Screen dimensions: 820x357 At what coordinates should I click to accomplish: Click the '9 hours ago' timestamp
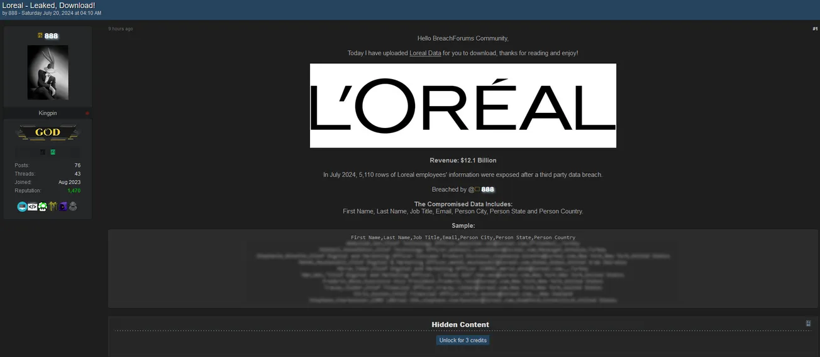coord(120,29)
